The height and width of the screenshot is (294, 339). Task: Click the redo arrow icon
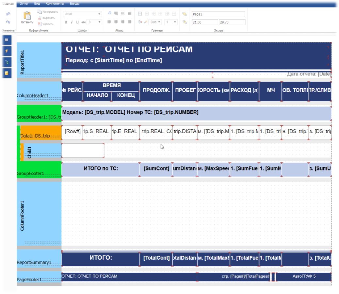coord(8,22)
